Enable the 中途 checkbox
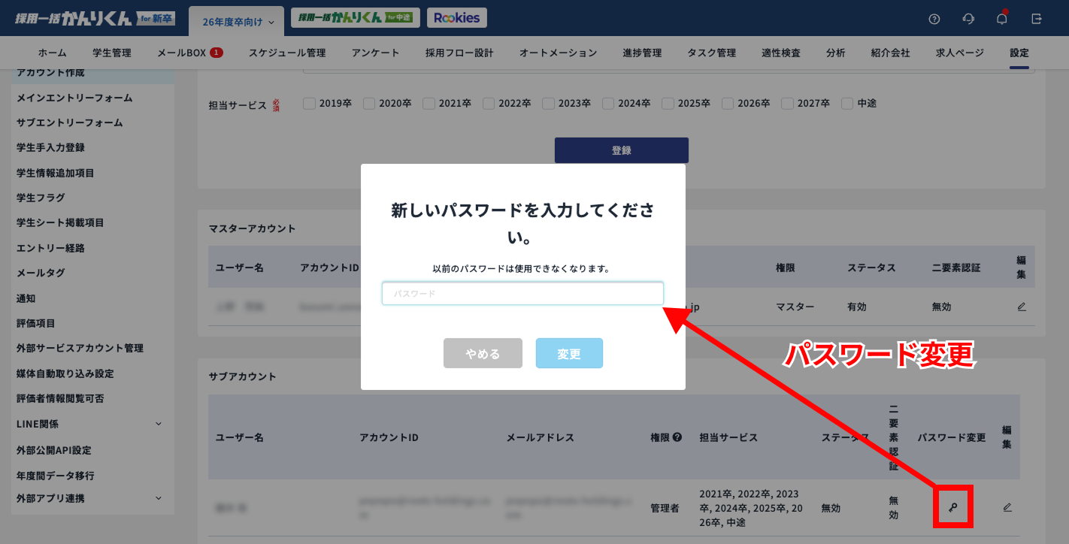1069x544 pixels. point(846,103)
